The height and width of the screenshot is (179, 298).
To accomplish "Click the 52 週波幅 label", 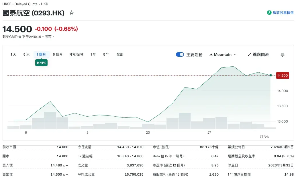I will 85,156.
